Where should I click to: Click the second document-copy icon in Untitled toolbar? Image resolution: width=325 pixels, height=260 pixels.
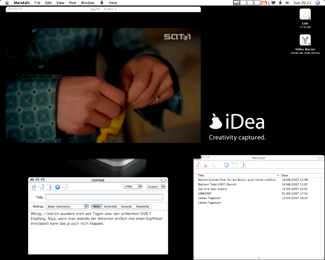(x=41, y=187)
